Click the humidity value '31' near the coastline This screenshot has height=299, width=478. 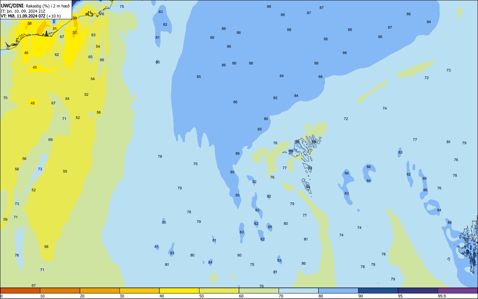point(55,28)
